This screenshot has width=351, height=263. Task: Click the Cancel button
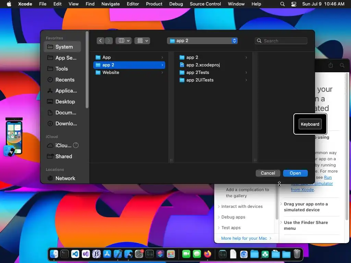point(268,173)
